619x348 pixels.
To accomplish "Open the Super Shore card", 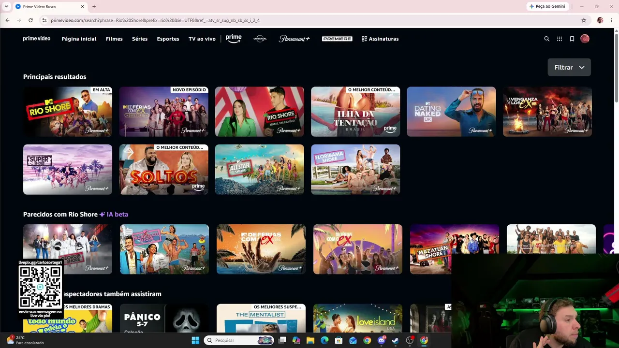I will click(68, 170).
